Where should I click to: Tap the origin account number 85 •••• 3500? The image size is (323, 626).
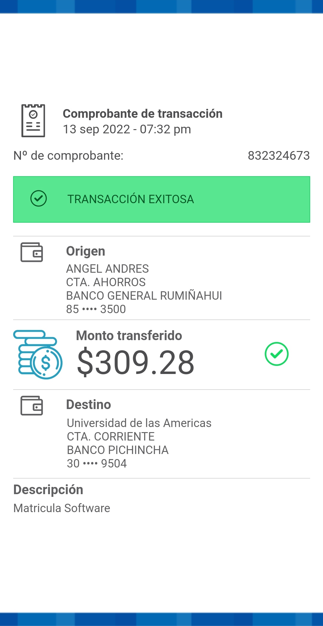tap(96, 309)
